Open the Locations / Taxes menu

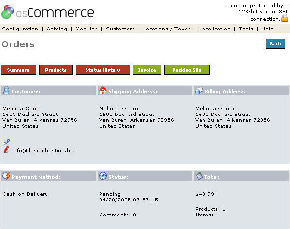click(167, 29)
